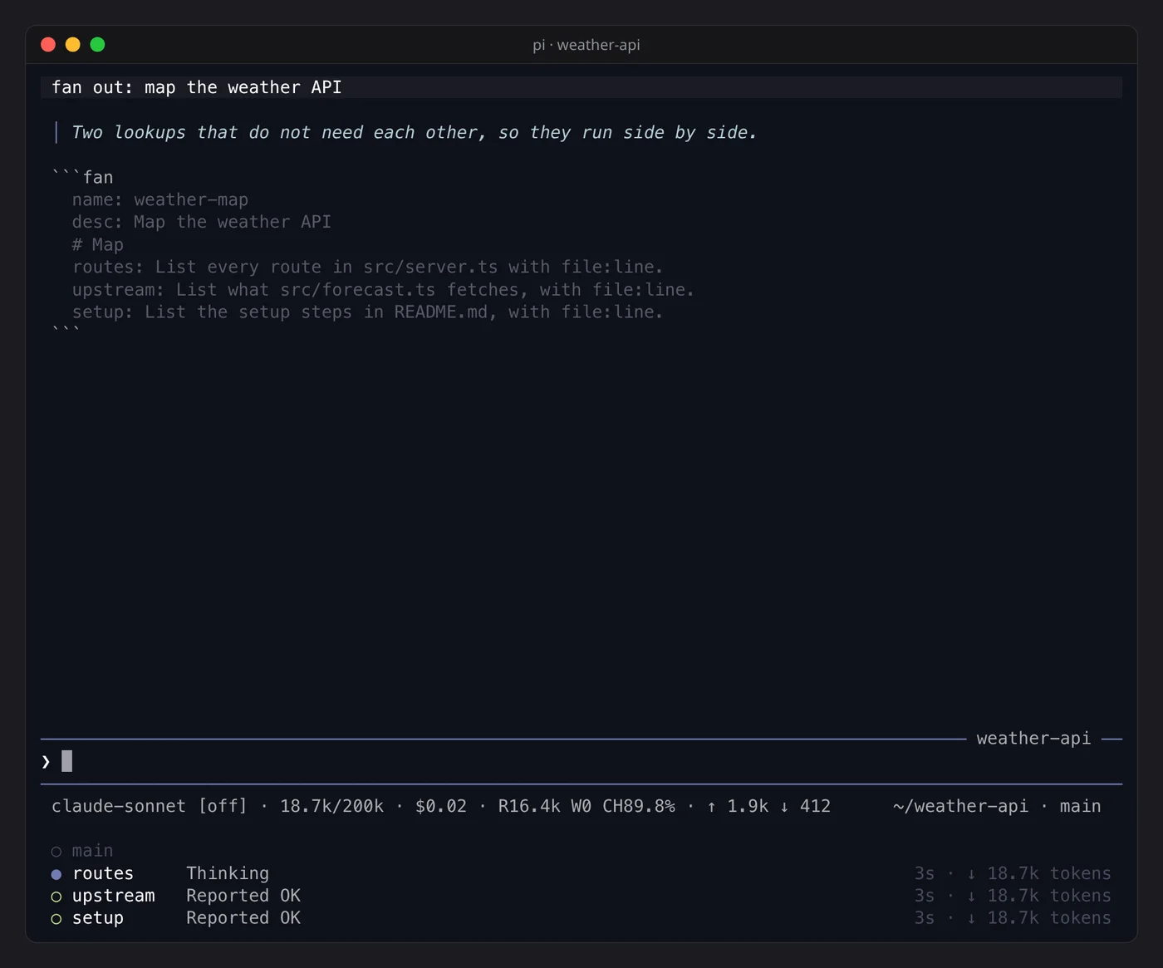The height and width of the screenshot is (968, 1163).
Task: Click the 'pi · weather-api' window title
Action: tap(586, 45)
